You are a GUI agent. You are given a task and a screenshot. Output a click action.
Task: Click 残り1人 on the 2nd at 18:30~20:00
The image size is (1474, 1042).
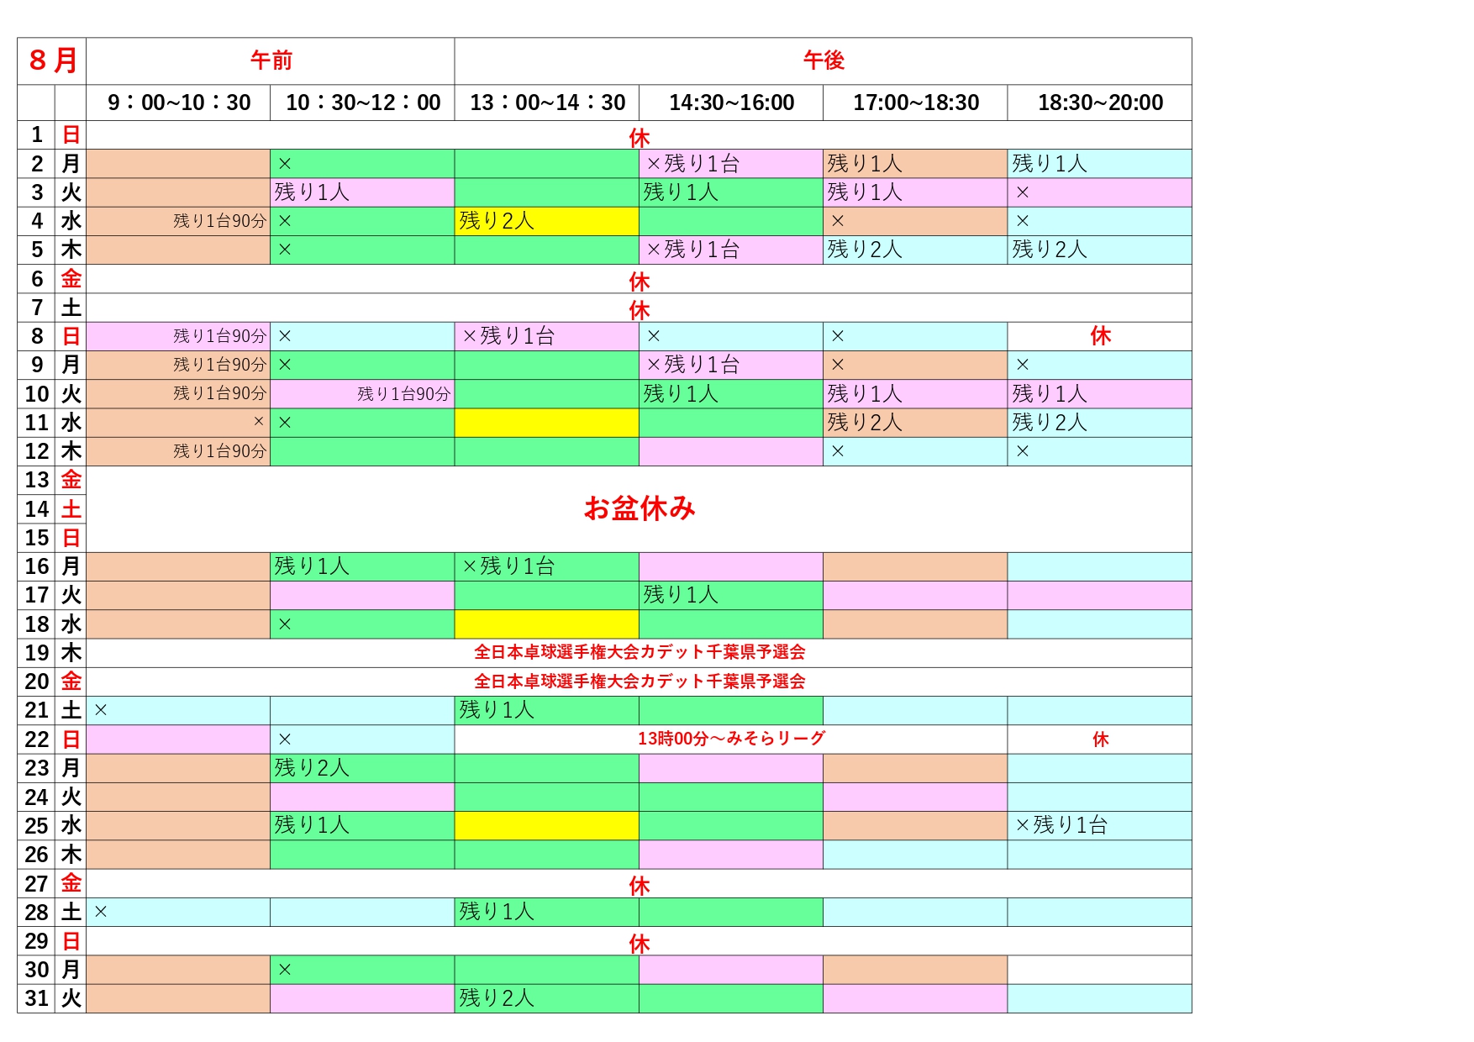[1050, 164]
